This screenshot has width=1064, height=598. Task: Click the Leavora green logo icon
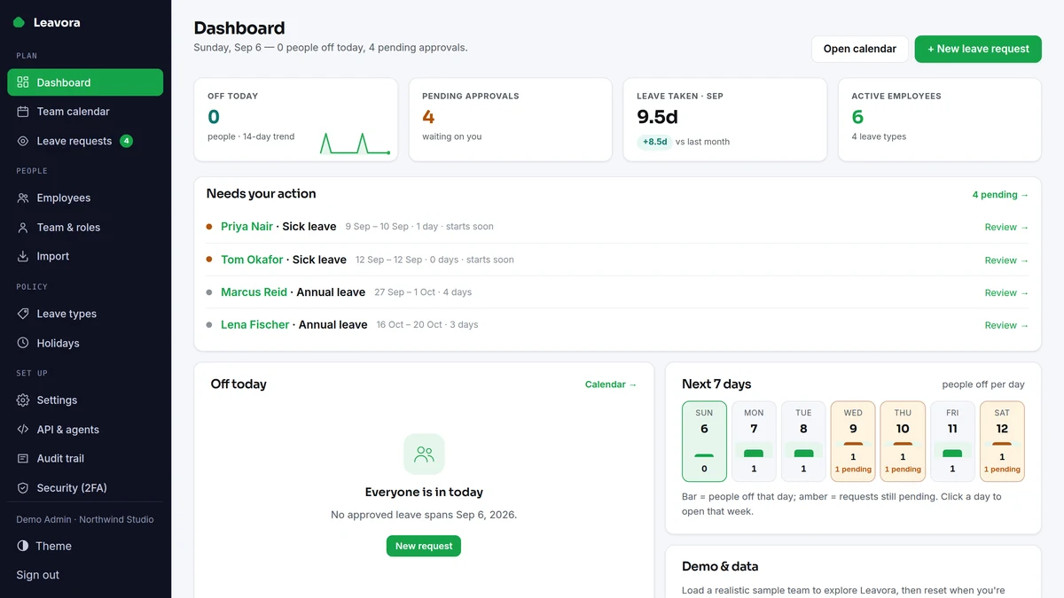[19, 22]
